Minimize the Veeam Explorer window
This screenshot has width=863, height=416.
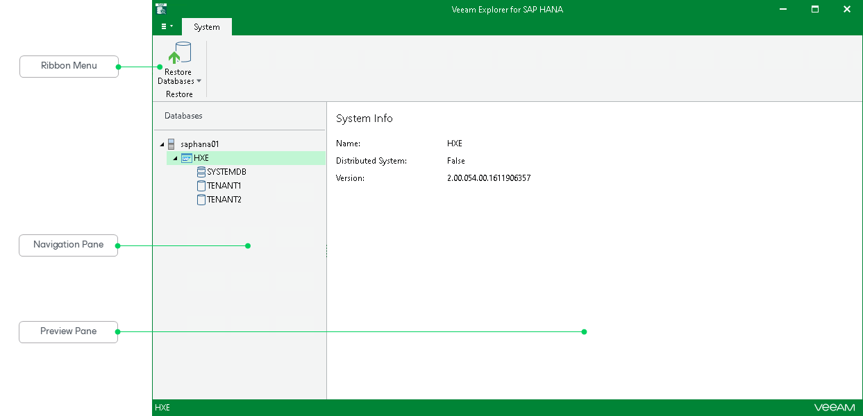point(783,9)
